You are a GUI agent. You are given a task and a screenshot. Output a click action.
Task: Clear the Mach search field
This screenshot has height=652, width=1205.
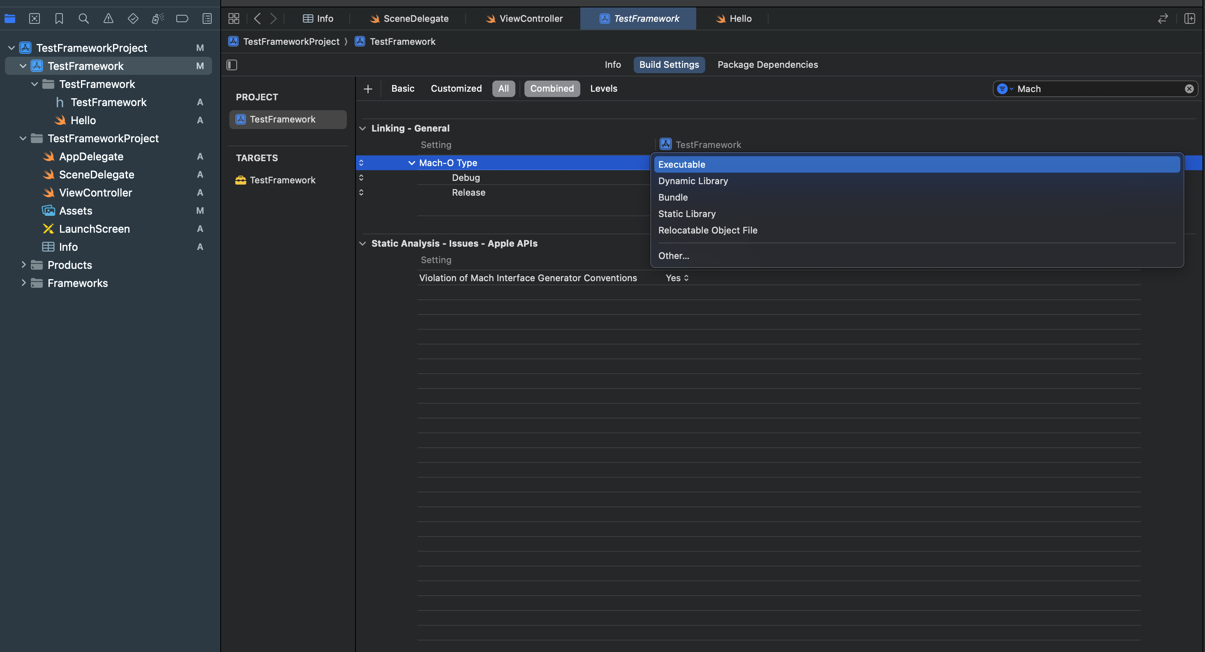click(1189, 89)
